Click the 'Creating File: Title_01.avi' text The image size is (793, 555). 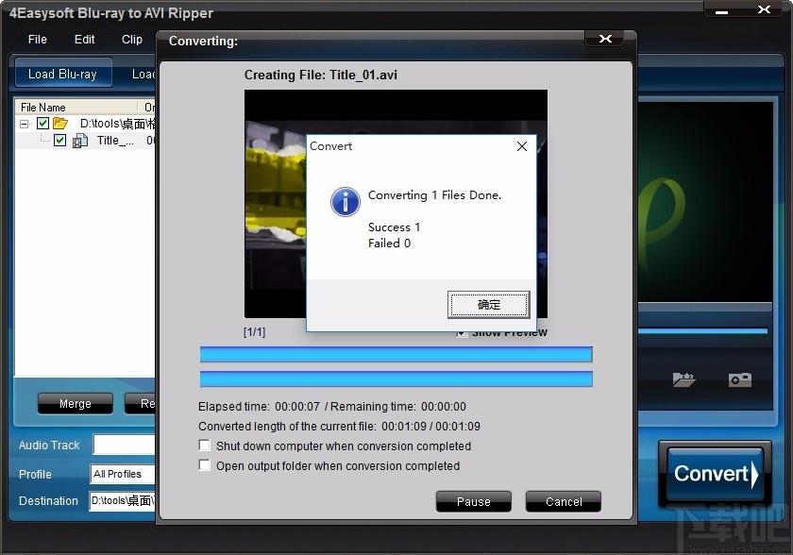[321, 75]
